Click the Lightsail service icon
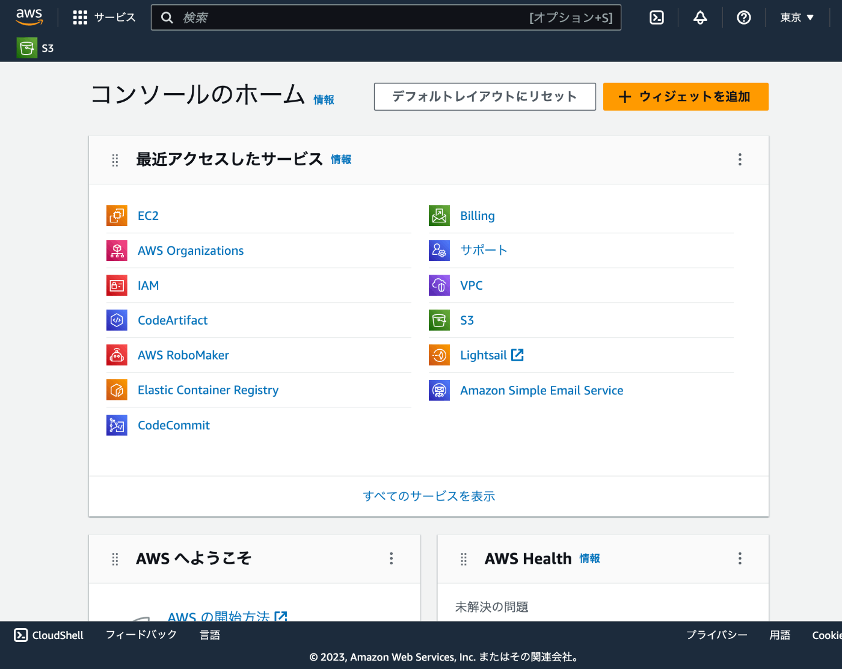Image resolution: width=842 pixels, height=669 pixels. coord(439,355)
